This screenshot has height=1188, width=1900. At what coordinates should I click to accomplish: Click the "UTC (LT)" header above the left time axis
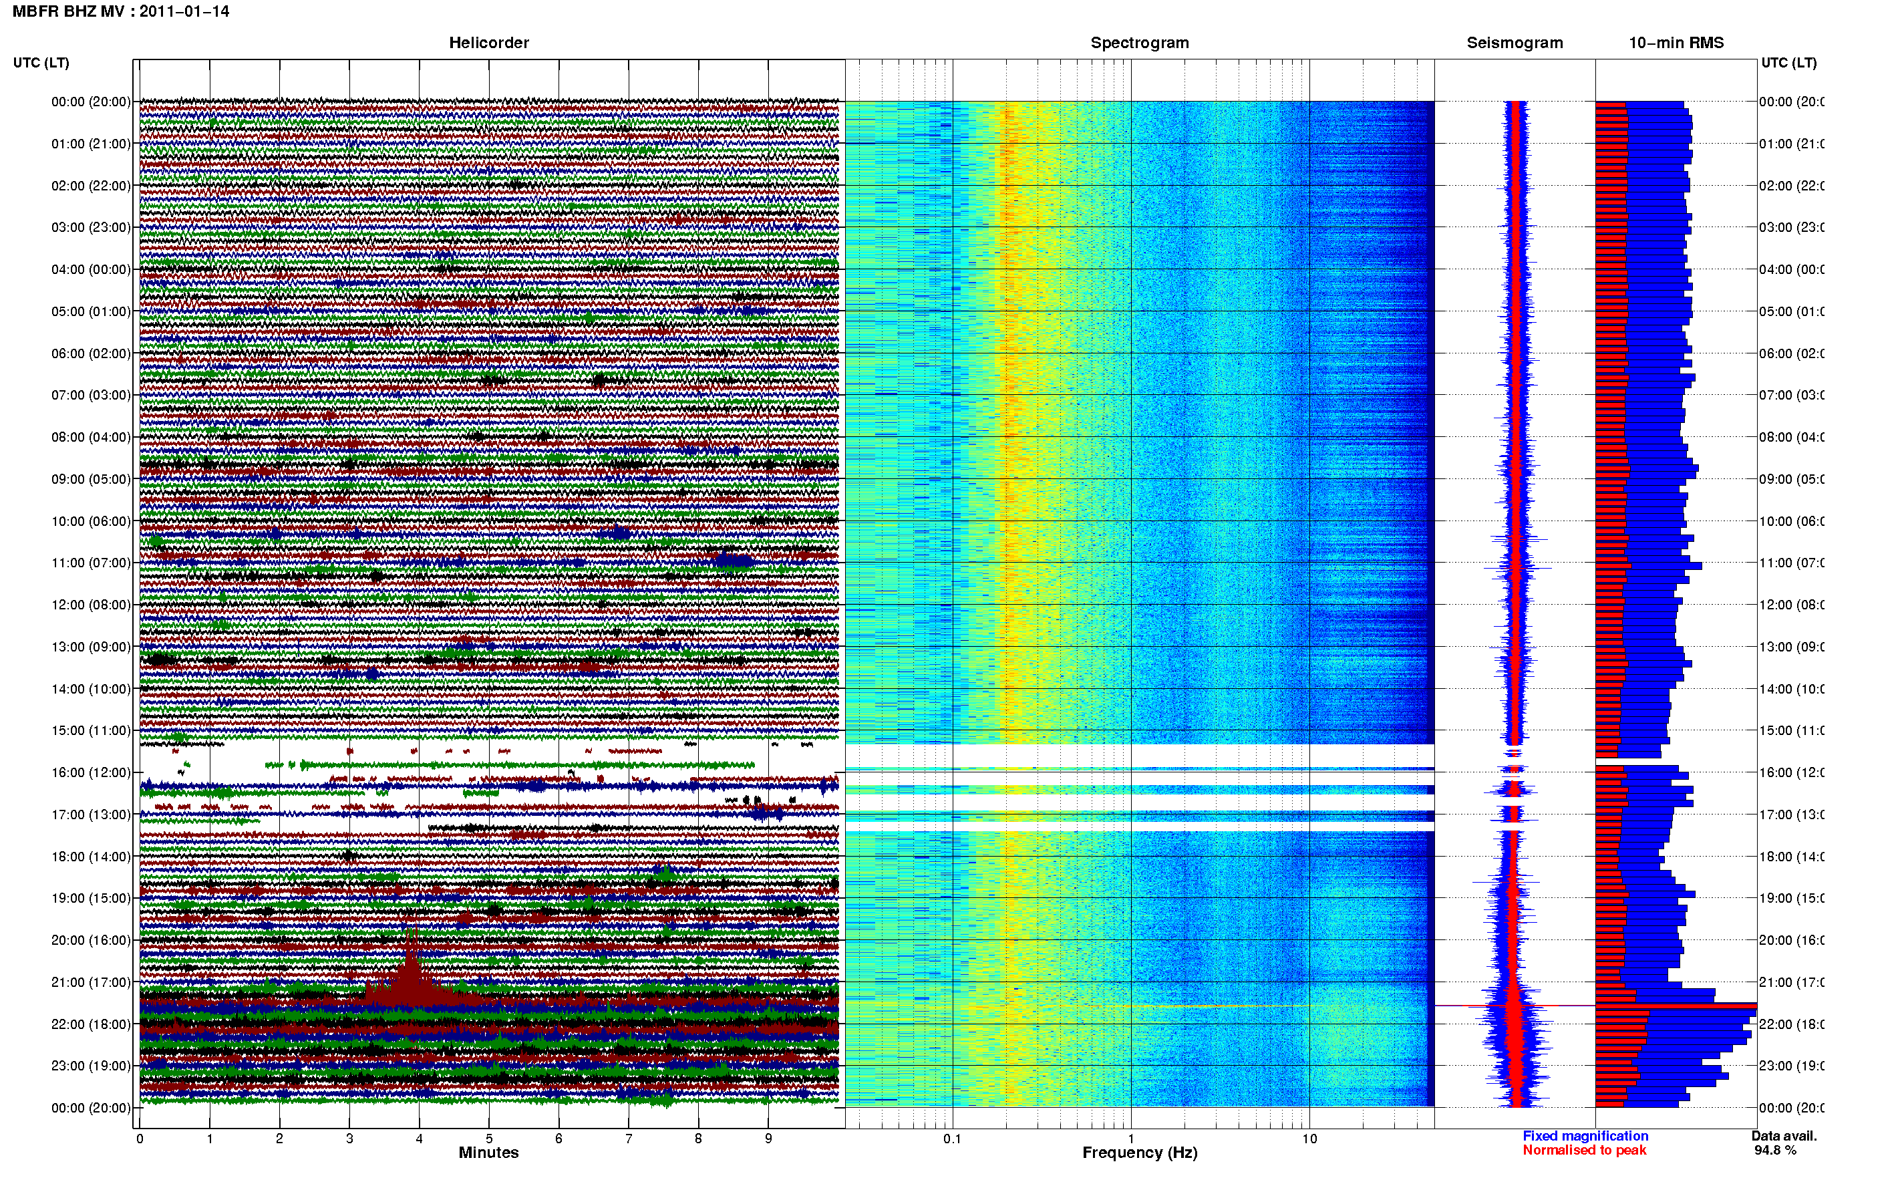[x=41, y=63]
